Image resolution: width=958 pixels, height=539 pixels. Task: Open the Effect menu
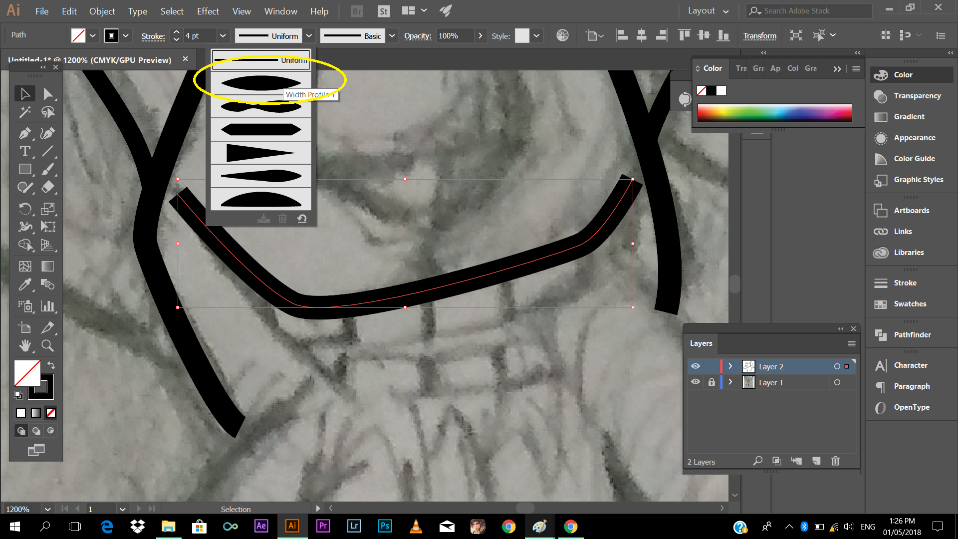pos(208,11)
